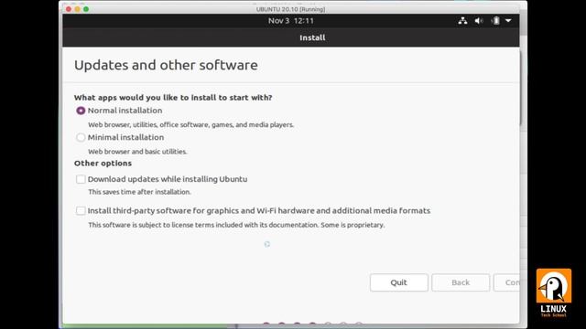Click the Install title bar label
This screenshot has height=329, width=586.
pos(312,37)
